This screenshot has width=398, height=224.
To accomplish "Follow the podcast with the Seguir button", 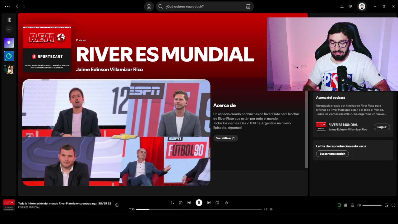I will tap(382, 127).
